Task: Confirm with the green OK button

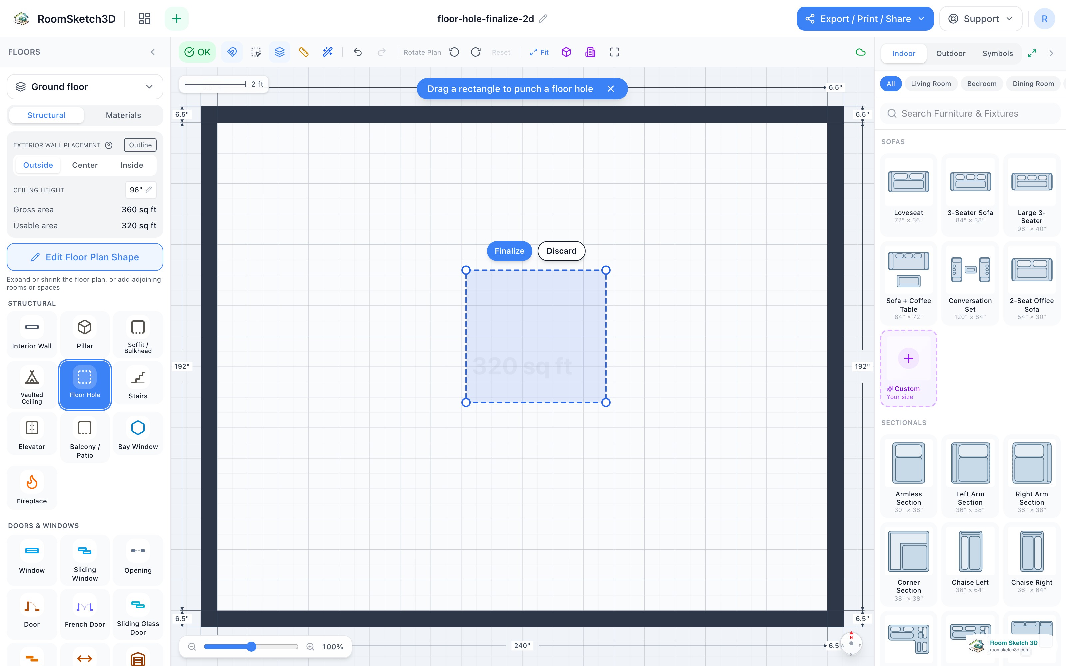Action: pyautogui.click(x=197, y=52)
